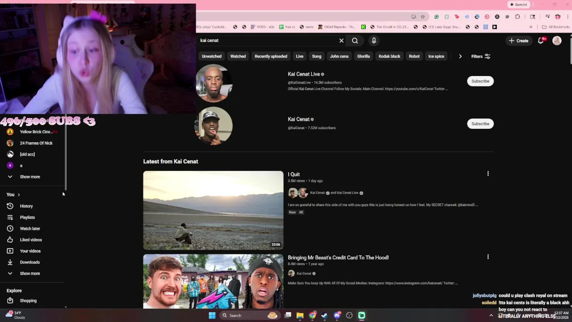Open 'Bringing Mr Beast's Credit Card To The Hood!' title
The width and height of the screenshot is (572, 322).
click(338, 258)
